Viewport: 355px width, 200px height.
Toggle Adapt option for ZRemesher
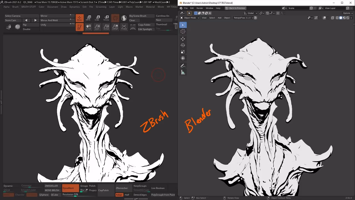click(x=119, y=195)
